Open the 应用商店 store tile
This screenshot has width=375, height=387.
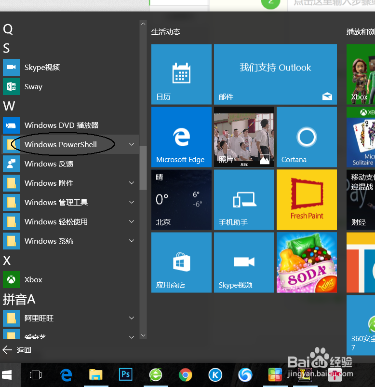click(181, 263)
